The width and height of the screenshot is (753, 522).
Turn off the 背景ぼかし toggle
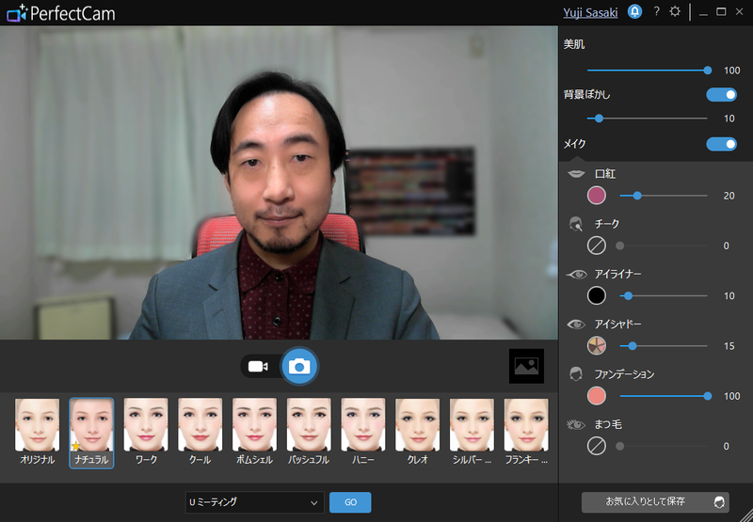click(x=721, y=94)
